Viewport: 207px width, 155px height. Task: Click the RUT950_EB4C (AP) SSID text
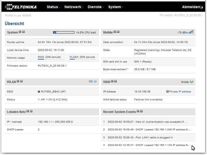53,92
